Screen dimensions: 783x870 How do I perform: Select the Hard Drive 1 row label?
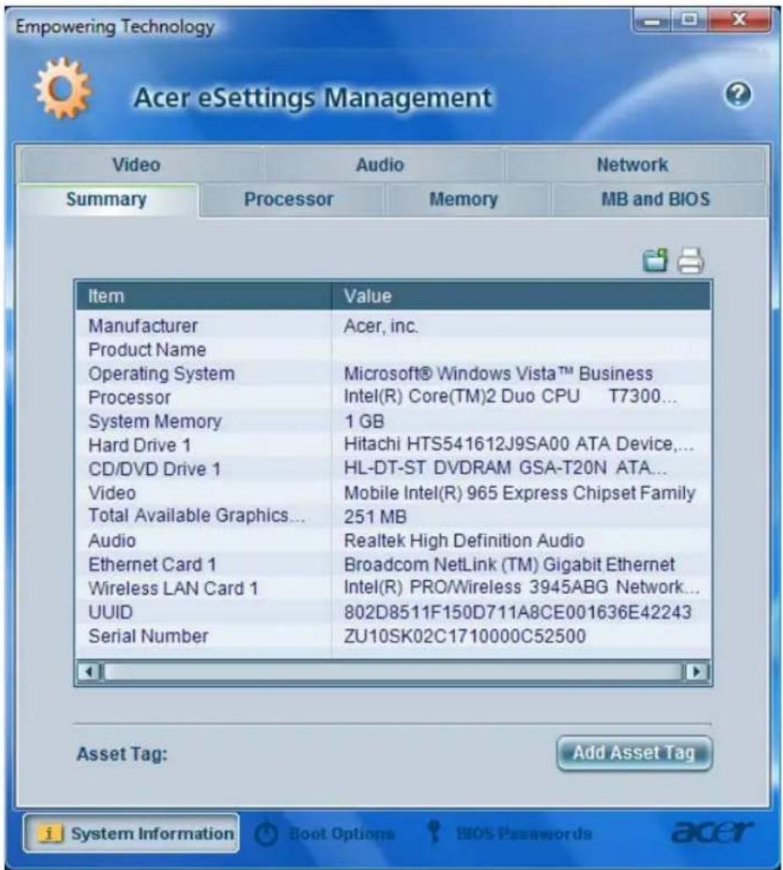[x=140, y=445]
